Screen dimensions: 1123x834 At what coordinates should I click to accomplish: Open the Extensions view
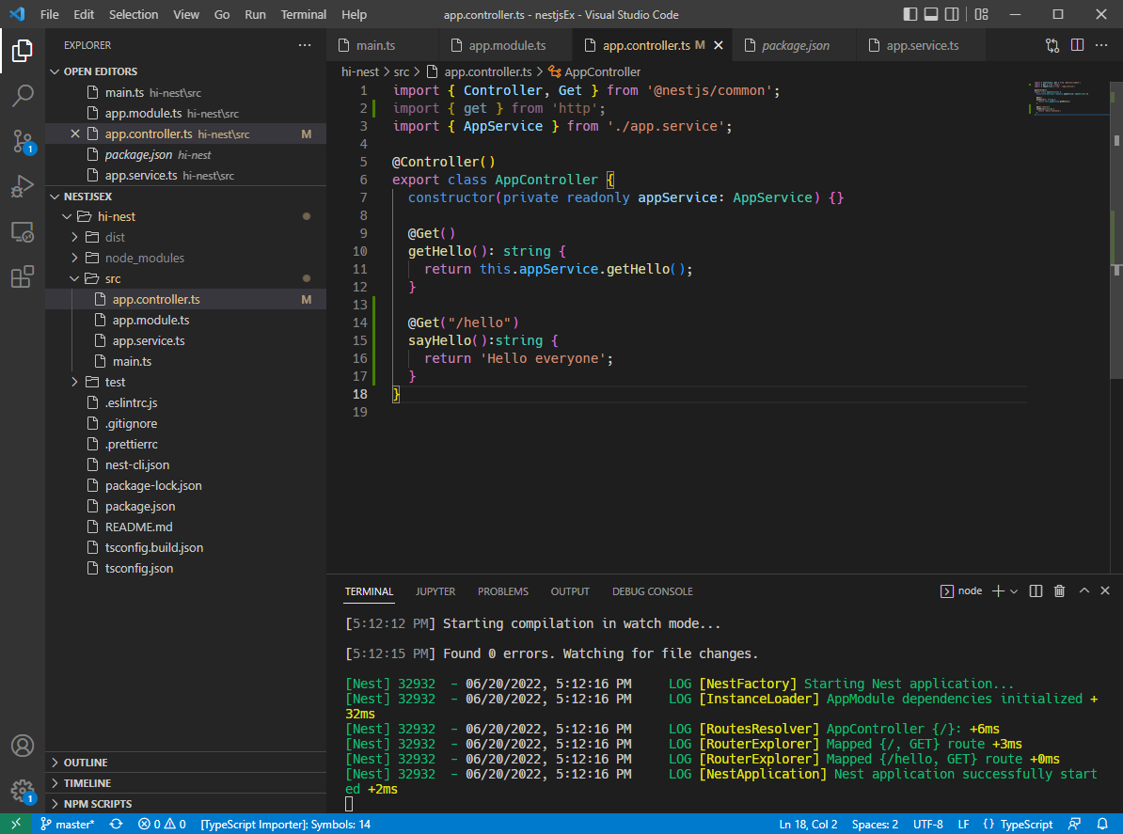pos(23,276)
